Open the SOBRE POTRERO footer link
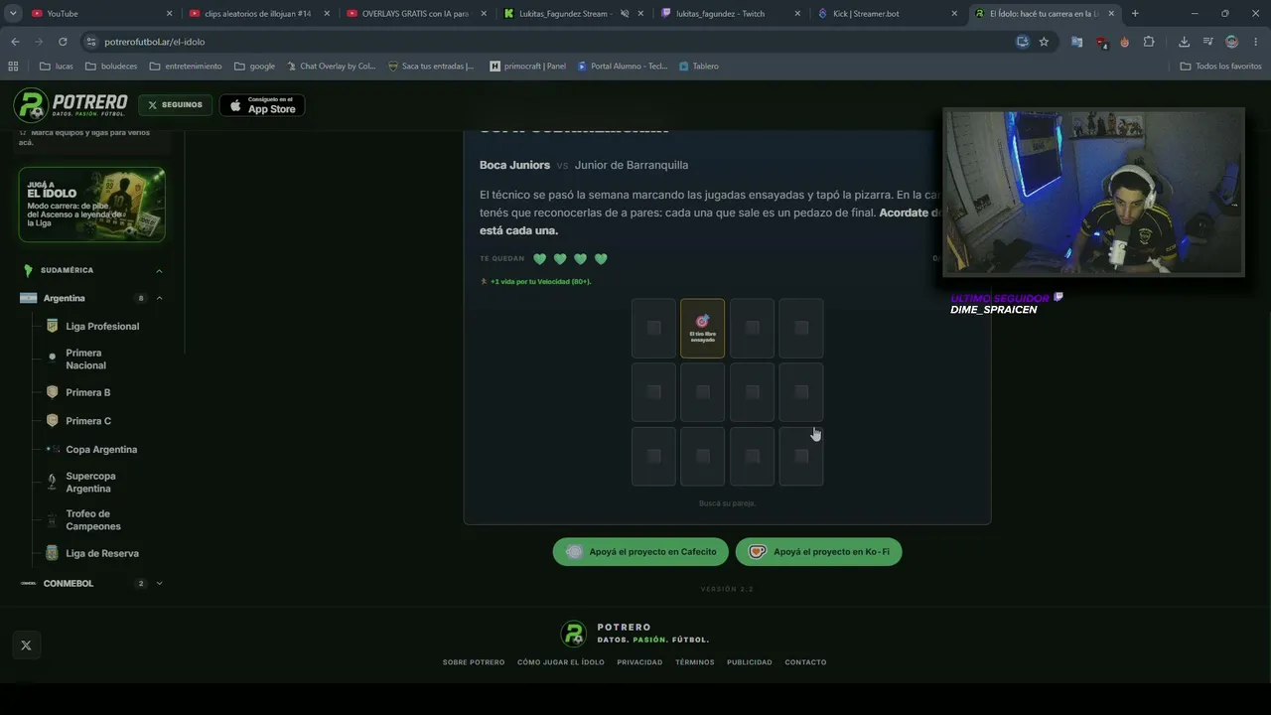Screen dimensions: 1271x715 (474, 662)
